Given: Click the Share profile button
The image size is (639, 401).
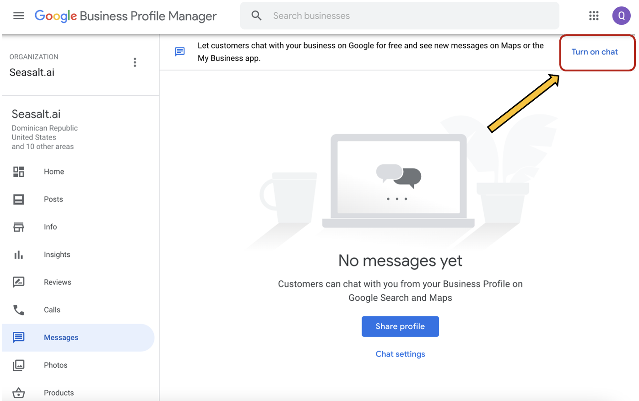Looking at the screenshot, I should [x=400, y=326].
